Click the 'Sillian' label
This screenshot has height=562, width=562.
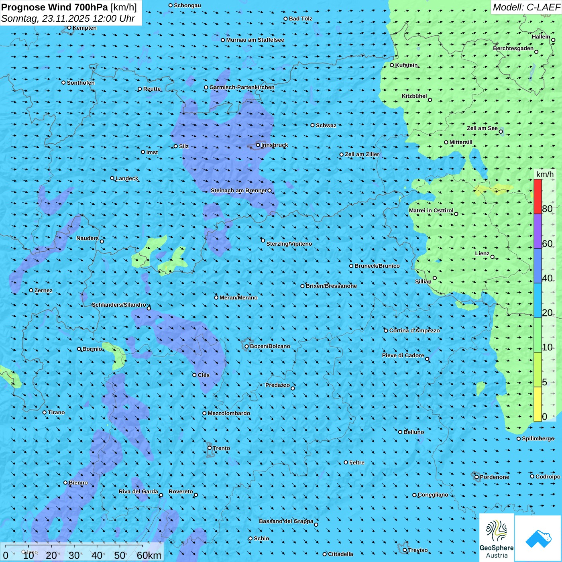pyautogui.click(x=423, y=281)
